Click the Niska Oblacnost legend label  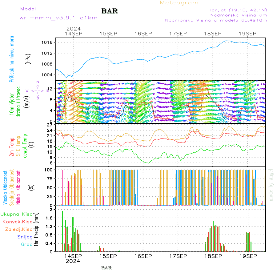pyautogui.click(x=18, y=188)
